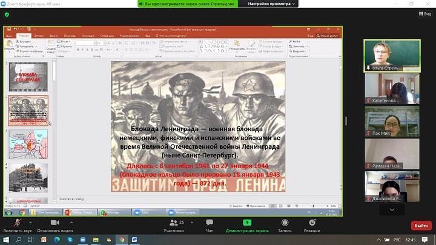Click the green Share Screen icon
Screen dimensions: 436x245
(x=248, y=223)
